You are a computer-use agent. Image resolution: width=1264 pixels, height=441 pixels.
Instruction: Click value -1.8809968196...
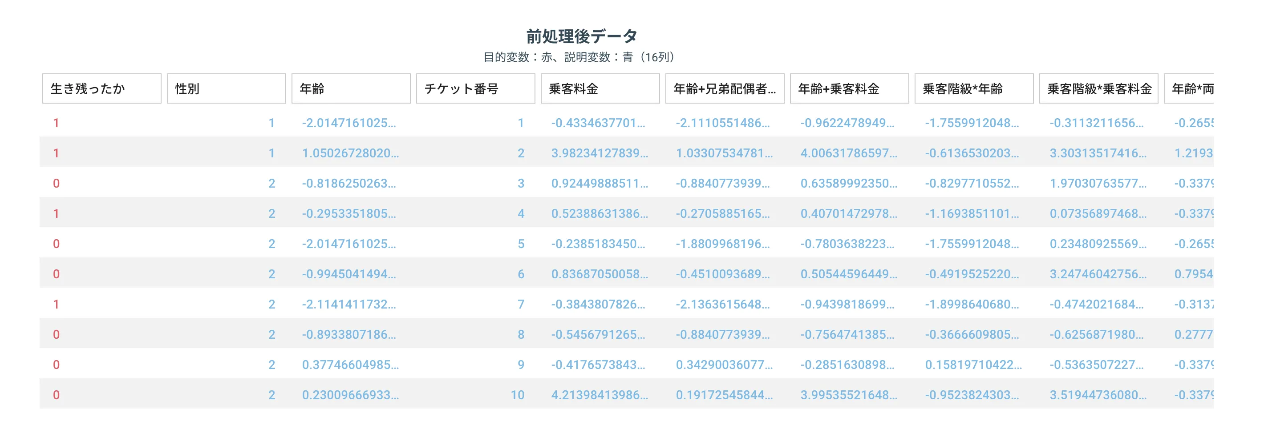point(723,244)
